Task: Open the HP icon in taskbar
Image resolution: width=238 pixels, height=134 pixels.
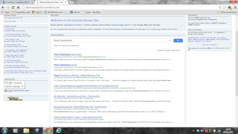Action: [37, 131]
